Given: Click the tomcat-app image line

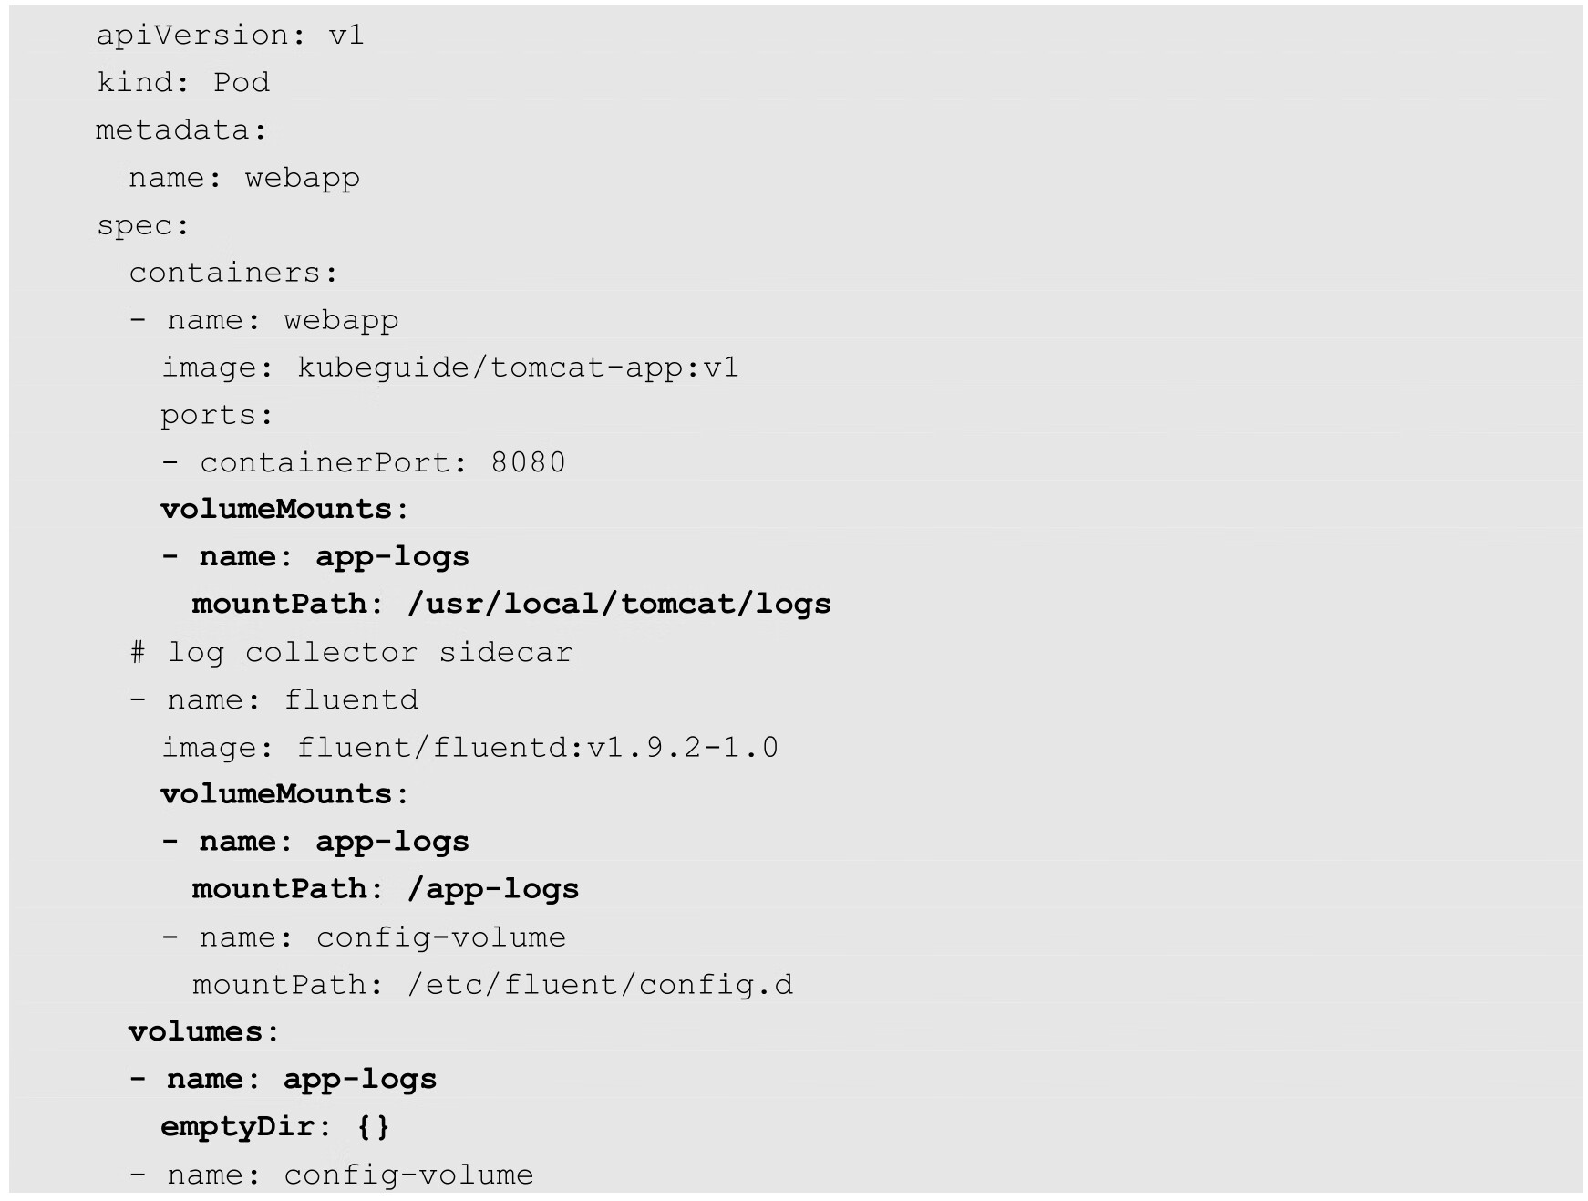Looking at the screenshot, I should click(x=449, y=368).
